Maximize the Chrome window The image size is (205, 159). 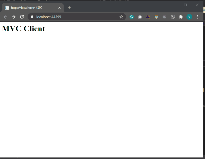tap(185, 5)
